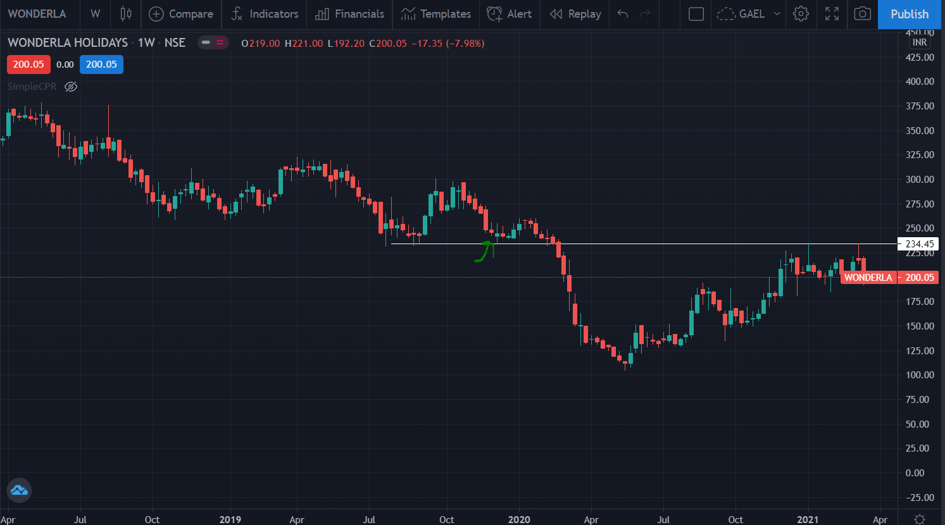Click the 100.00 level on the price axis

pyautogui.click(x=920, y=375)
